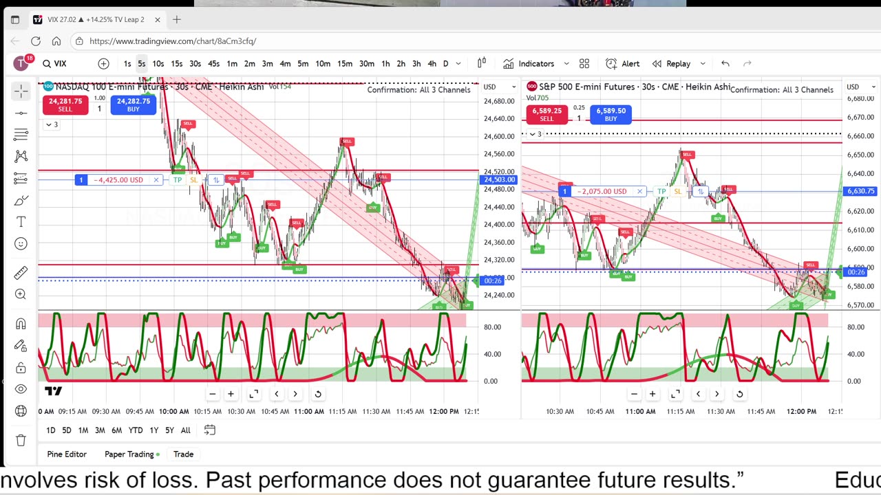Open the Fibonacci retracement tools
The width and height of the screenshot is (881, 495).
[21, 135]
